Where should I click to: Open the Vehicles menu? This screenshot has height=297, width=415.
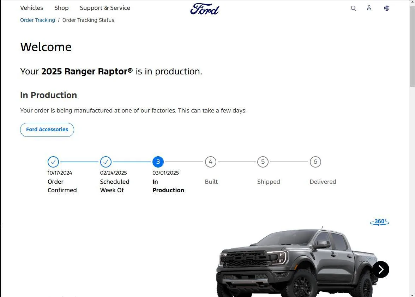point(31,8)
